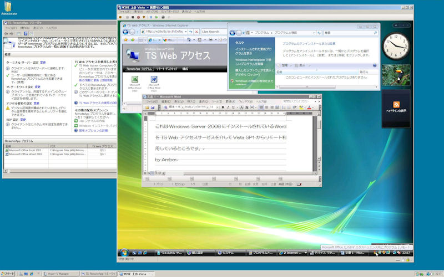The image size is (444, 277).
Task: Click the Internet Explorer stop X icon
Action: [196, 32]
